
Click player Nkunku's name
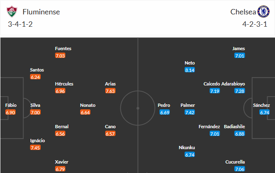pos(187,148)
